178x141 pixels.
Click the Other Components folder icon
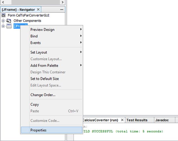click(9, 21)
